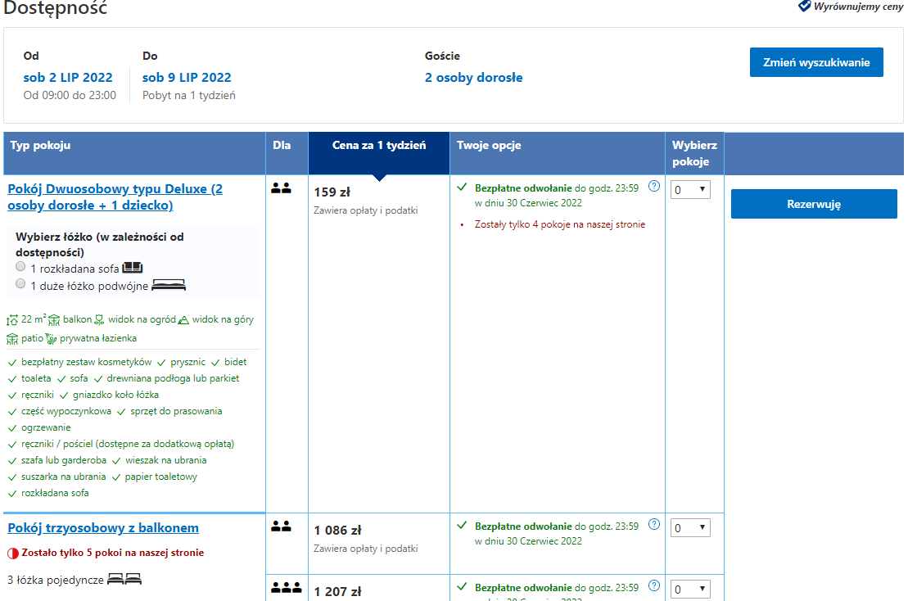Change the check-out date sob 9 LIP 2022

click(187, 78)
